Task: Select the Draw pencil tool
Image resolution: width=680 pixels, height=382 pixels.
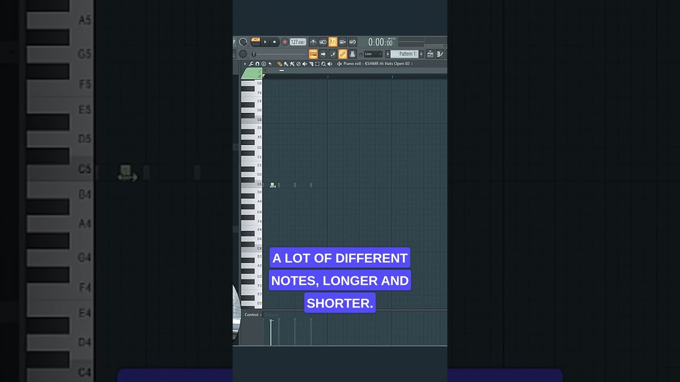Action: (x=279, y=64)
